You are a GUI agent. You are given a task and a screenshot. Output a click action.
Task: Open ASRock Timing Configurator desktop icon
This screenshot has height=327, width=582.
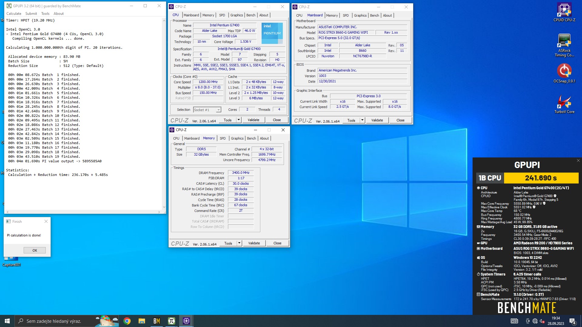coord(564,45)
